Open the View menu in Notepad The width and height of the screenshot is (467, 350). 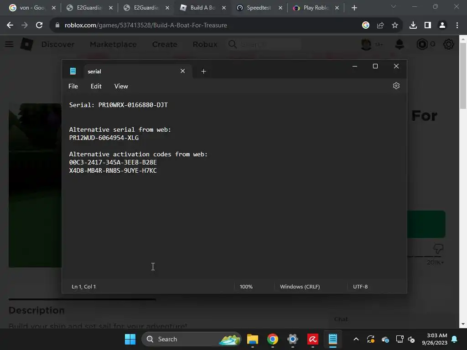coord(121,86)
